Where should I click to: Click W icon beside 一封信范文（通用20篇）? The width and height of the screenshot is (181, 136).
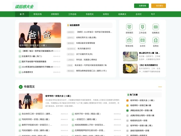[73, 119]
